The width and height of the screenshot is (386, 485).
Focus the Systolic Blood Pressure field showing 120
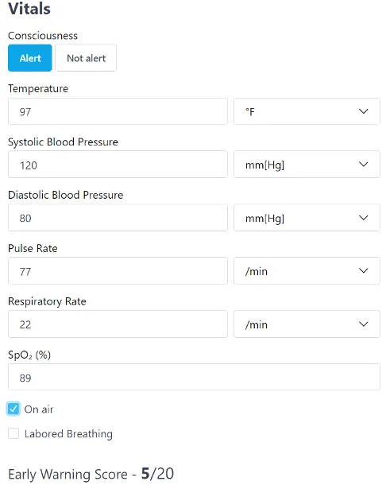click(x=118, y=165)
